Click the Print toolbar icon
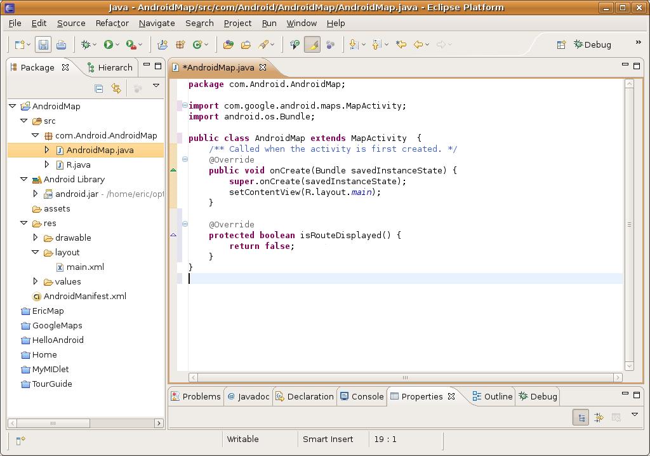Viewport: 650px width, 456px height. click(x=62, y=44)
